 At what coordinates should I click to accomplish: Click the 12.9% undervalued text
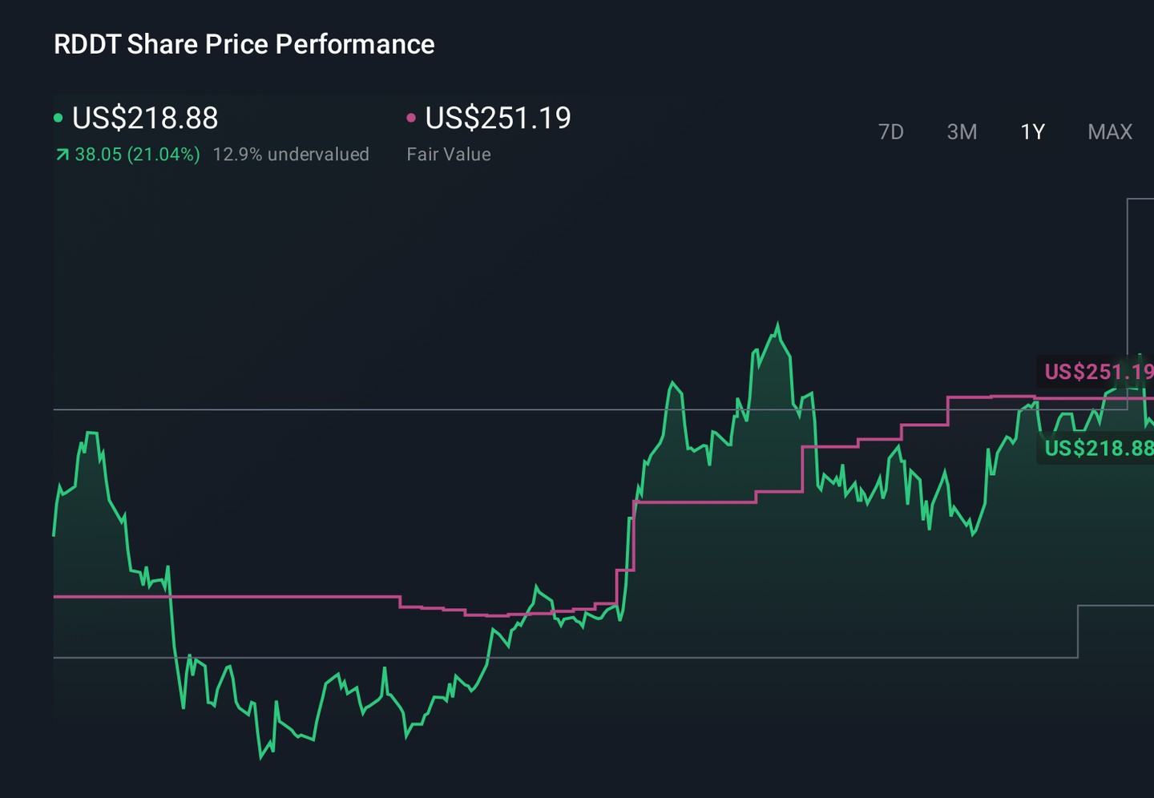(x=291, y=155)
